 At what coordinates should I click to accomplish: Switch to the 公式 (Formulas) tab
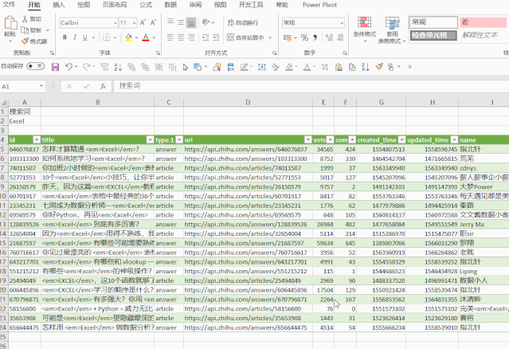[146, 5]
